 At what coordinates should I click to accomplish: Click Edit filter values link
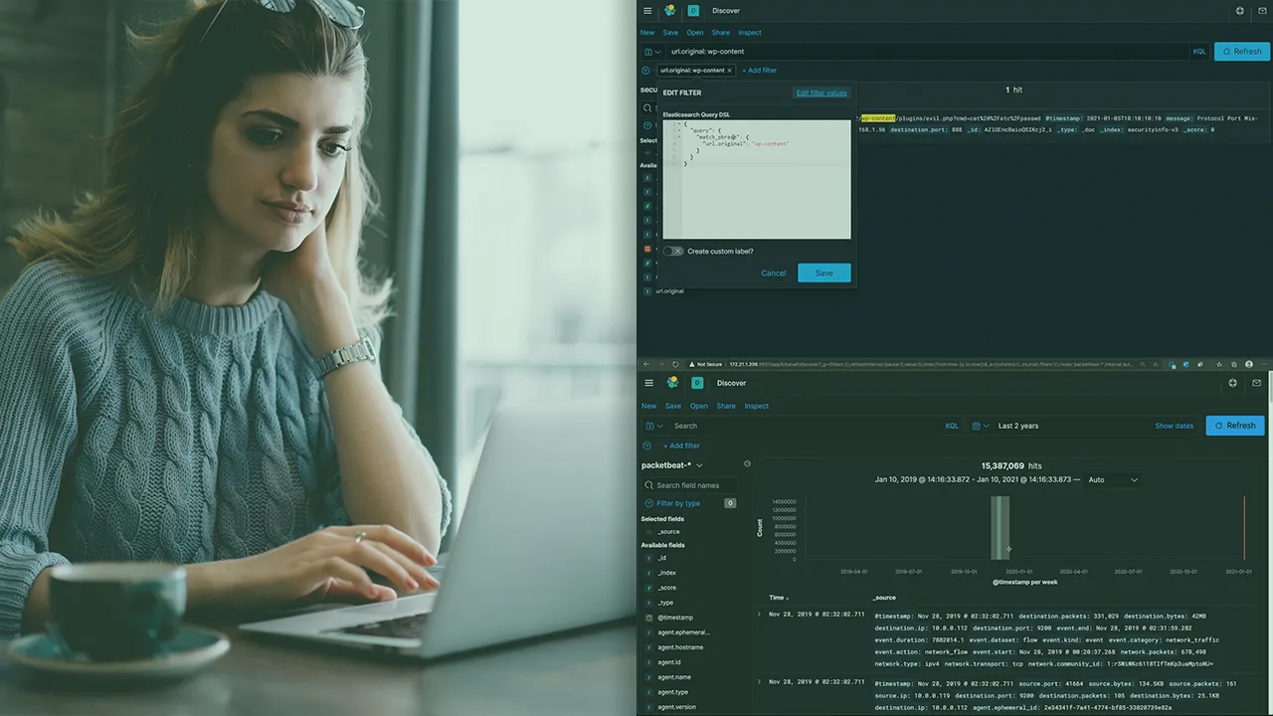(821, 92)
